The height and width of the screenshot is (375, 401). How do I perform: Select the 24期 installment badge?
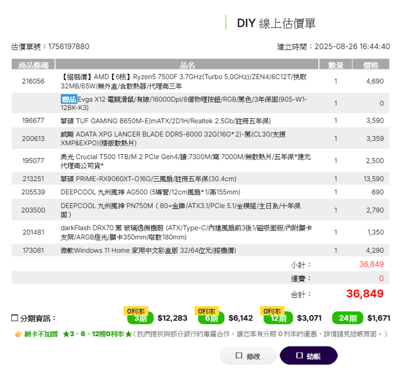coord(348,318)
